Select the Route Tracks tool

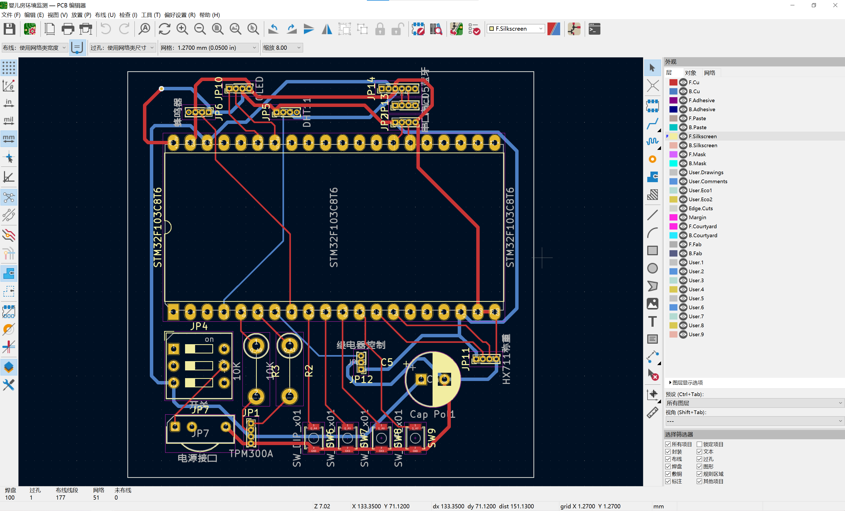click(x=653, y=124)
